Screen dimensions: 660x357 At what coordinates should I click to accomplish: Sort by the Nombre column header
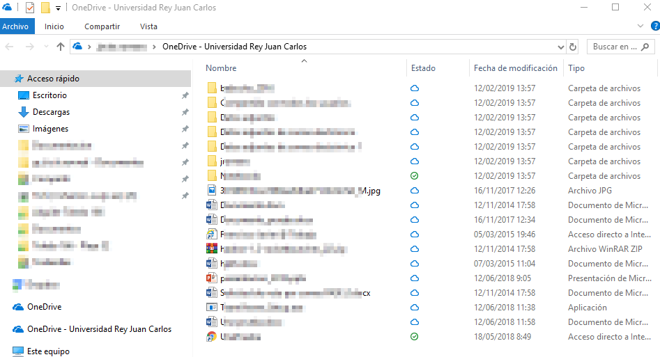[221, 68]
